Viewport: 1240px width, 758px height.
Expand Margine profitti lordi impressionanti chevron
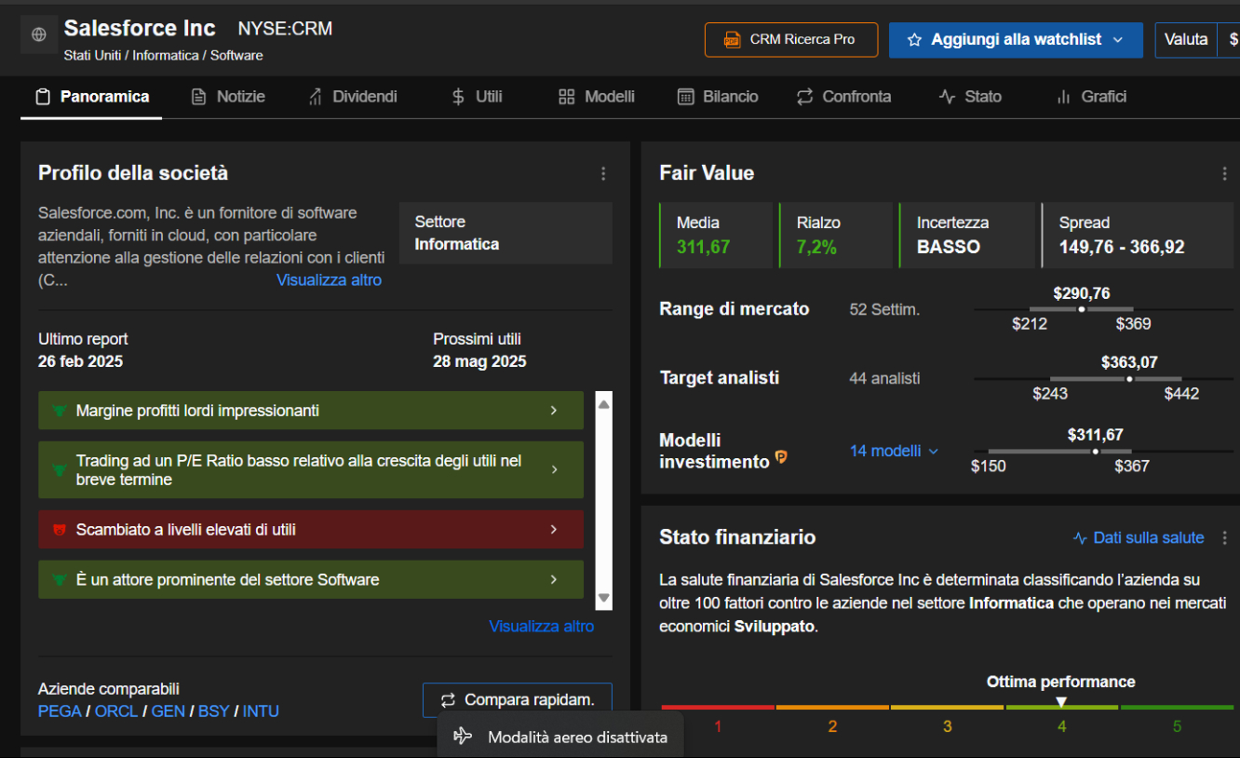[554, 411]
